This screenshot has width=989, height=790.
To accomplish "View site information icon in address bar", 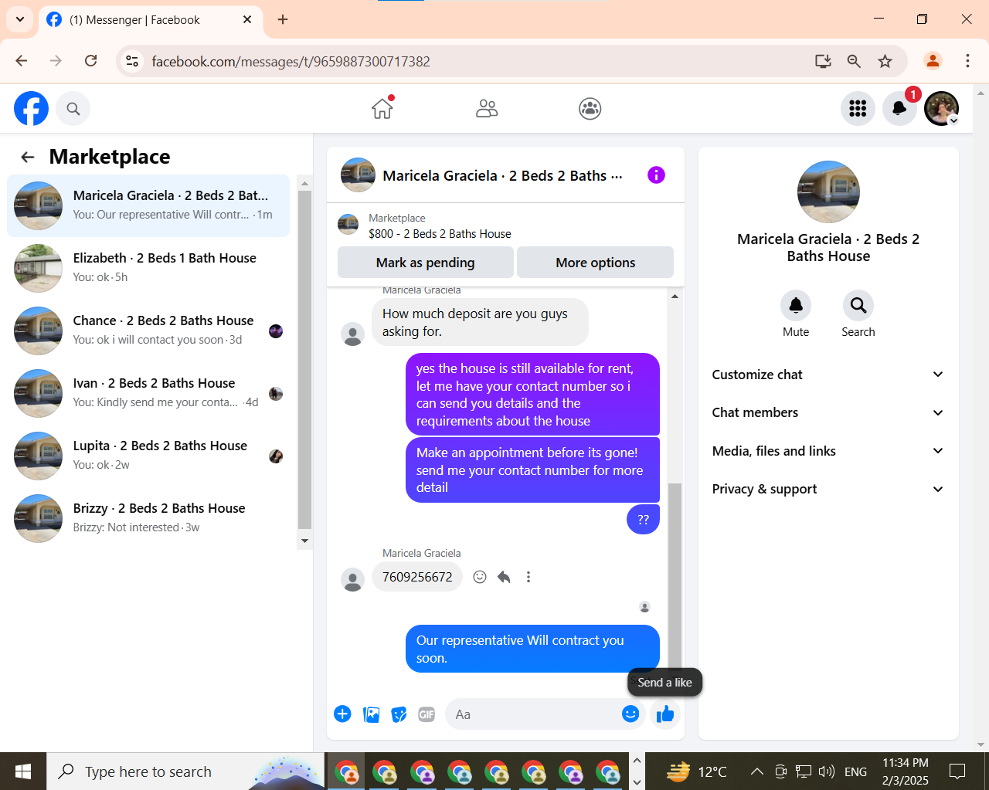I will tap(132, 61).
